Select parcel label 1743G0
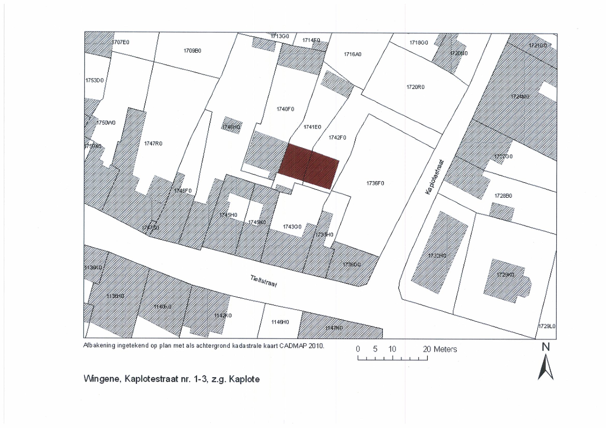The image size is (606, 428). tap(292, 227)
